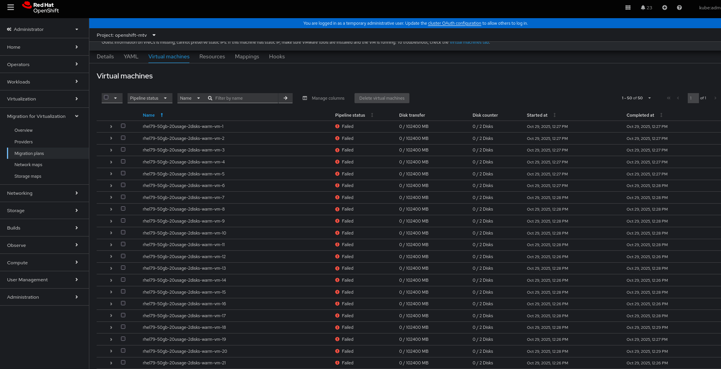Viewport: 721px width, 369px height.
Task: Switch to the Mappings tab
Action: tap(247, 56)
